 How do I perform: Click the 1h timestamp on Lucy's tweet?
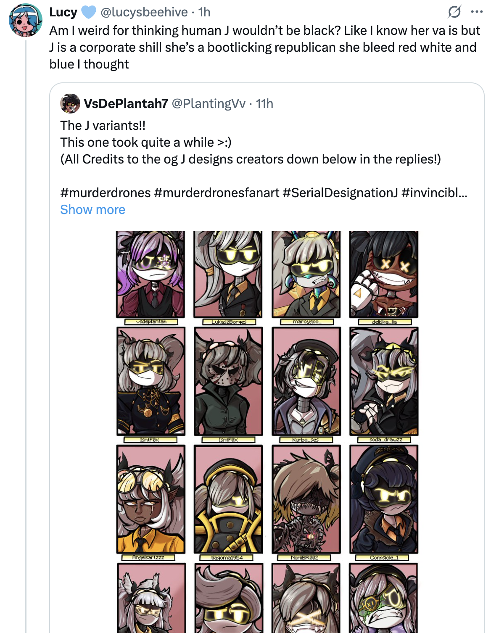click(205, 12)
